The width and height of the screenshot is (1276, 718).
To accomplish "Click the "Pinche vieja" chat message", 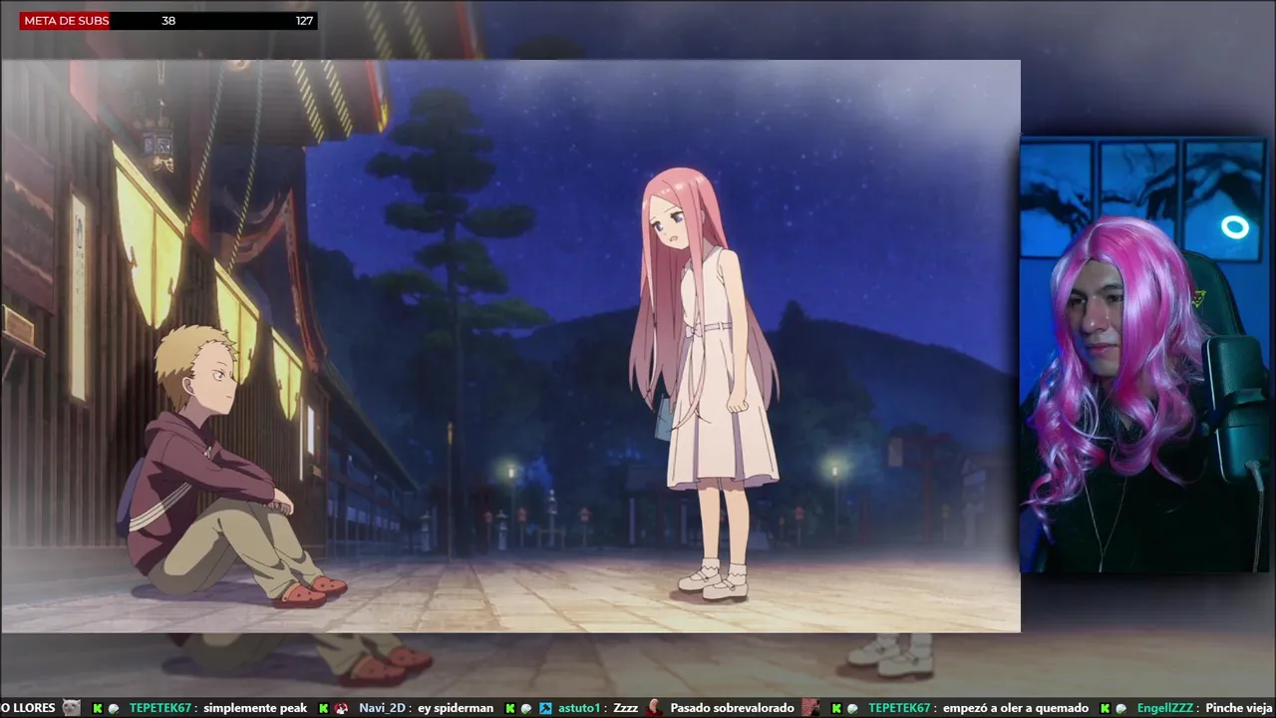I will 1240,708.
